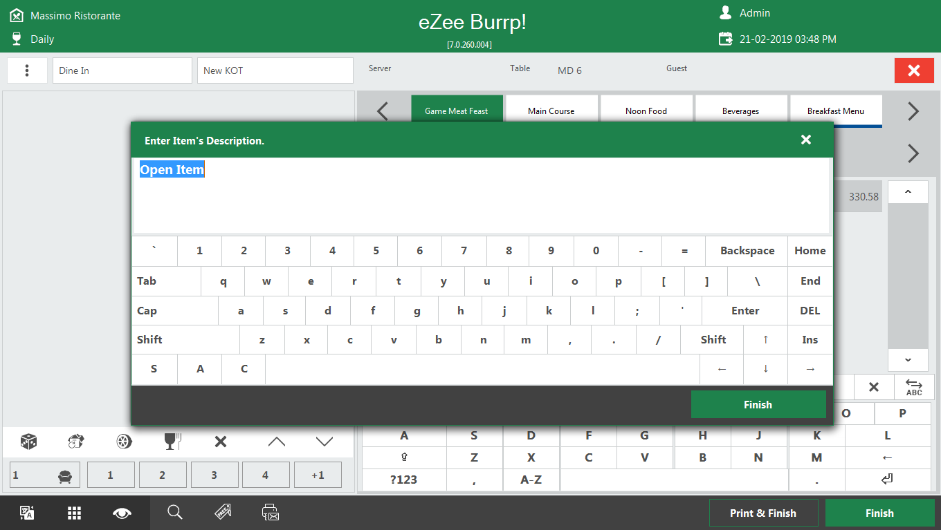Switch to Main Course category tab

[x=551, y=111]
